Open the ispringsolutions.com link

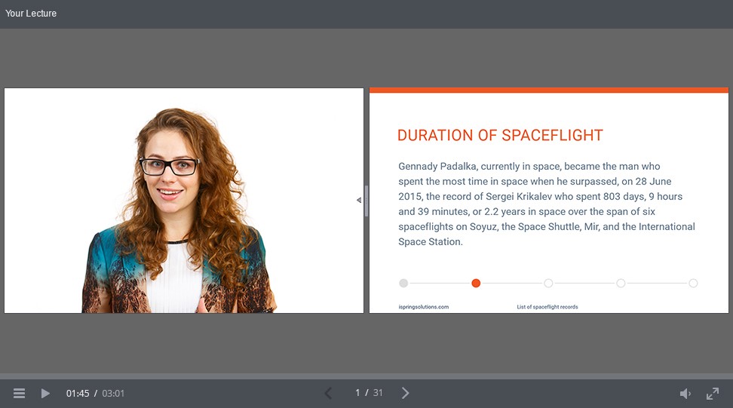[423, 307]
